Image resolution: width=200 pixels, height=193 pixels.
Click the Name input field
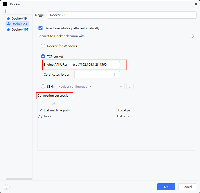click(122, 15)
